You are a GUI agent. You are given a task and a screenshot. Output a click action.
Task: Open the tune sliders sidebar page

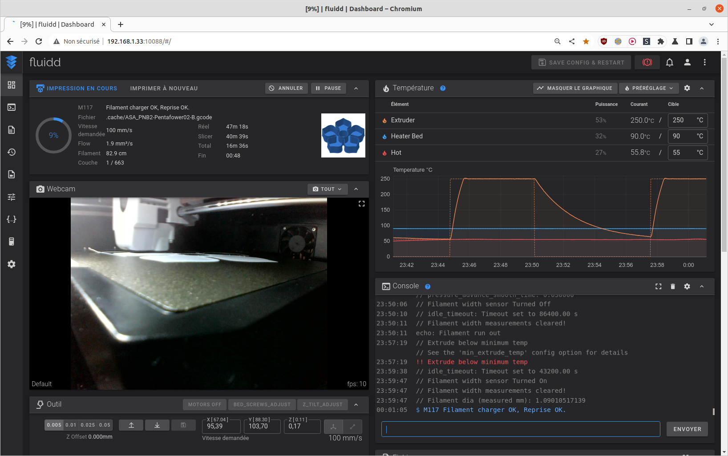click(x=12, y=197)
